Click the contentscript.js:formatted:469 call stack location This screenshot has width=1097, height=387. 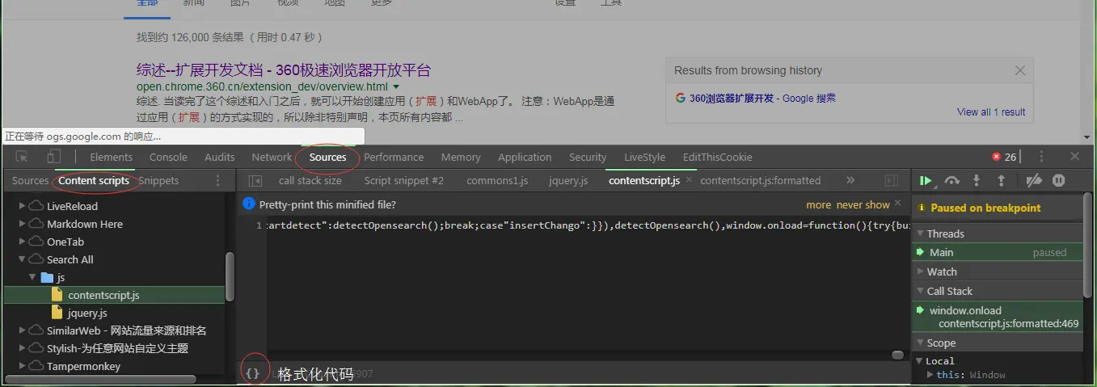pos(1009,323)
